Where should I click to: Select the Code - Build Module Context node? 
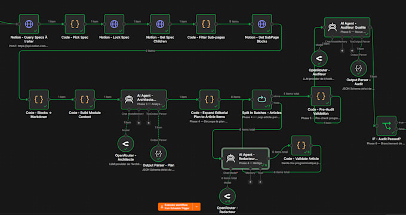85,100
